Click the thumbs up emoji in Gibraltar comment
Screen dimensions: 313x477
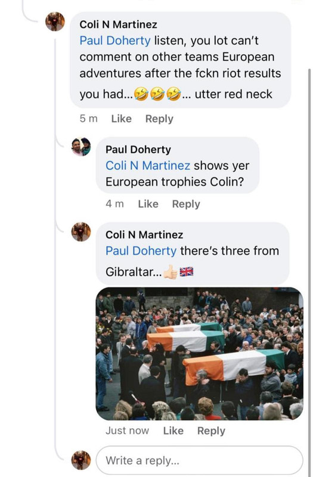point(171,272)
